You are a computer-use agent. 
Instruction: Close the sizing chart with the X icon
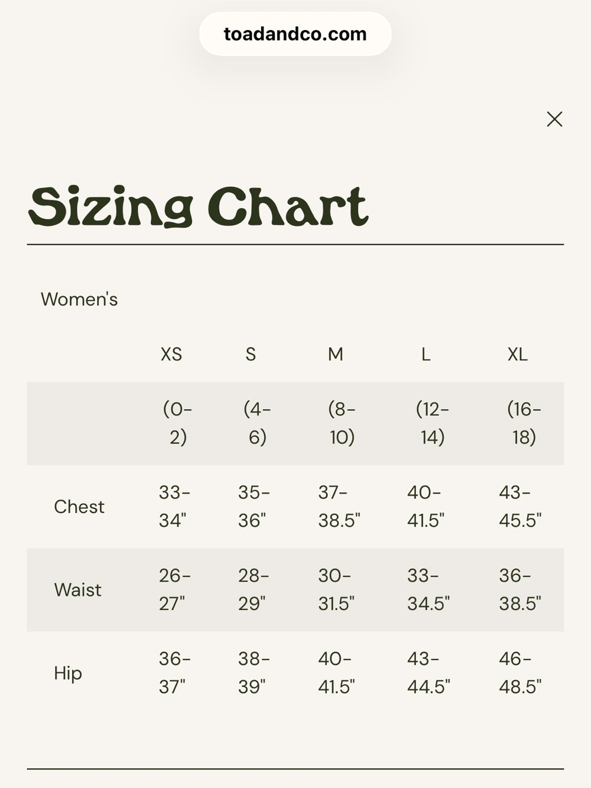554,119
